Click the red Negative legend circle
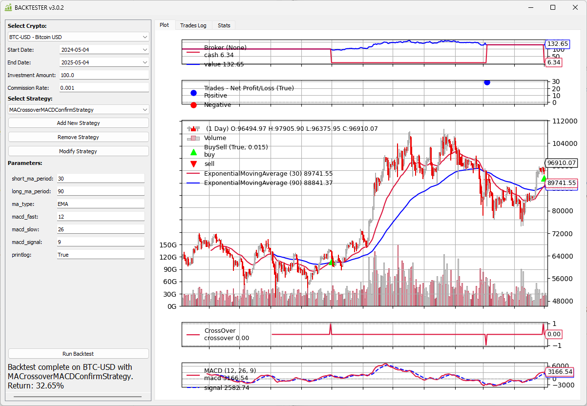The width and height of the screenshot is (587, 406). (193, 104)
